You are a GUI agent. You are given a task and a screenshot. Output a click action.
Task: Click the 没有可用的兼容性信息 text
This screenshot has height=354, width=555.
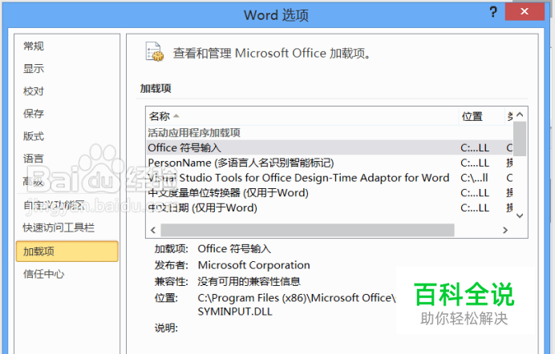pos(249,282)
